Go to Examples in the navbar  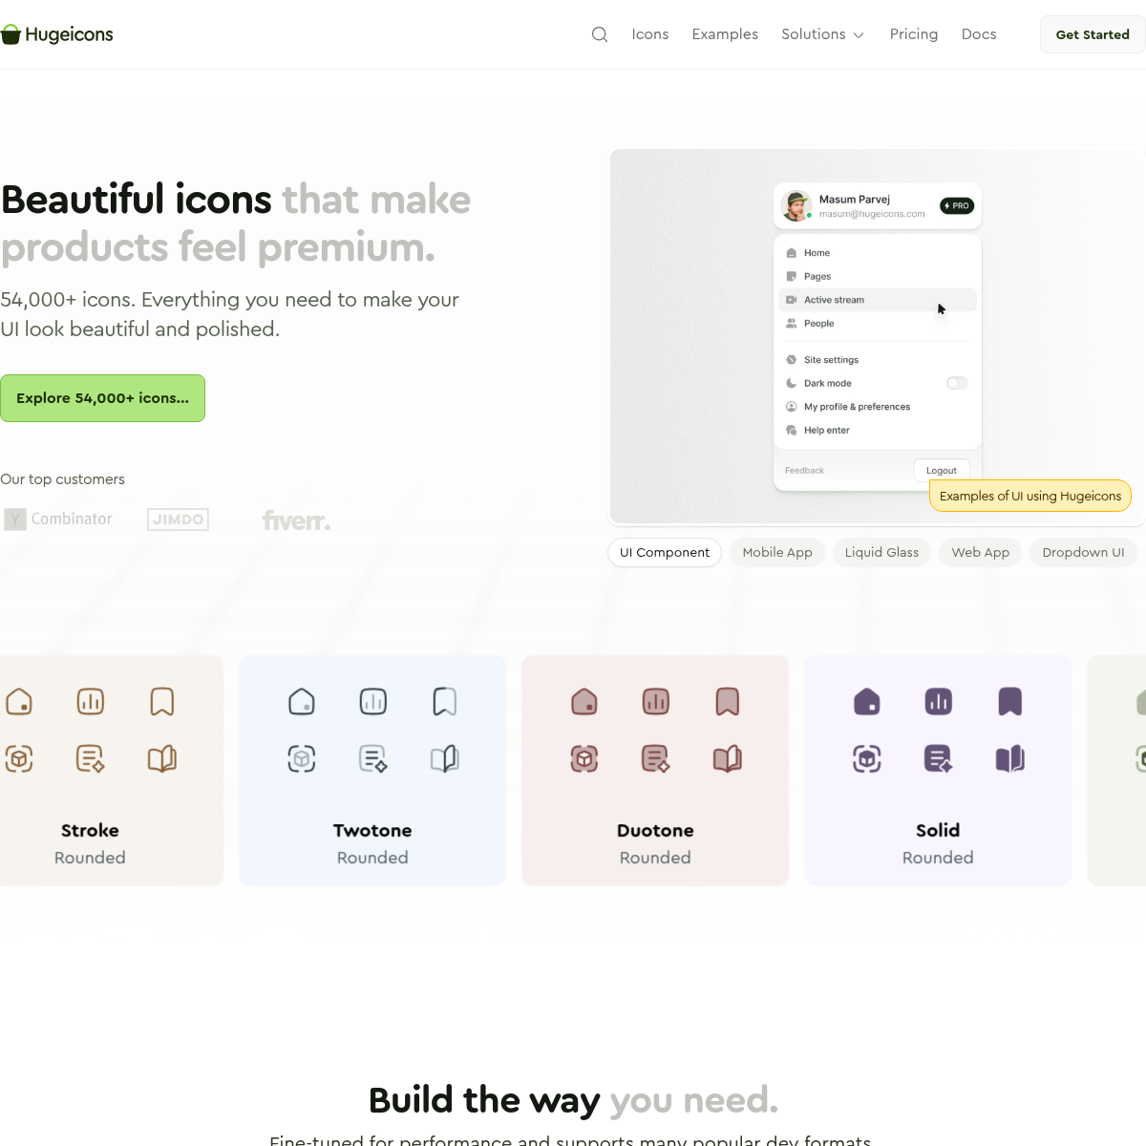[725, 34]
